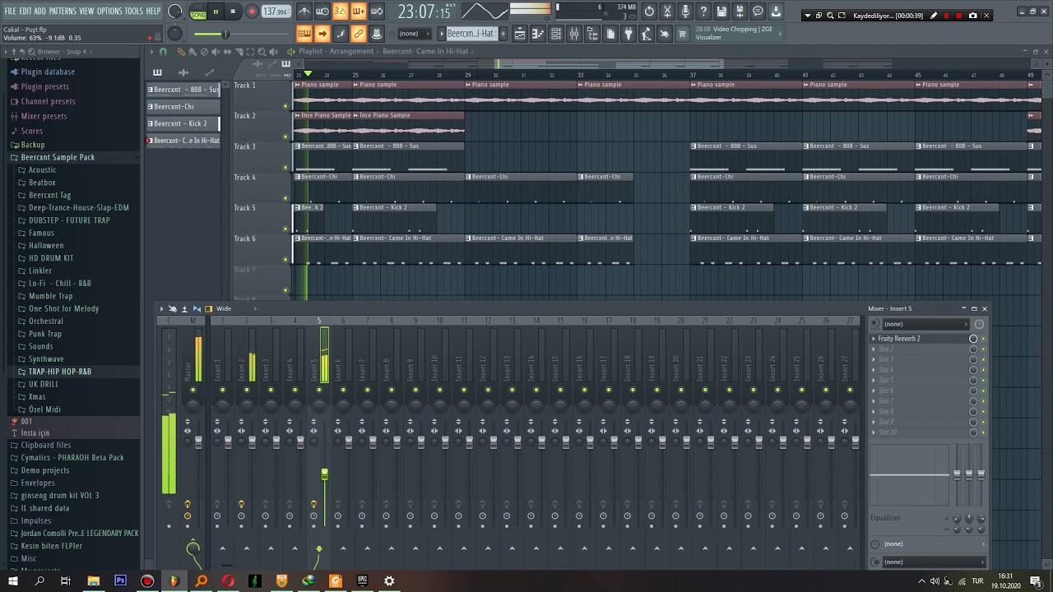
Task: Open the snap (none) dropdown in toolbar
Action: (x=415, y=34)
